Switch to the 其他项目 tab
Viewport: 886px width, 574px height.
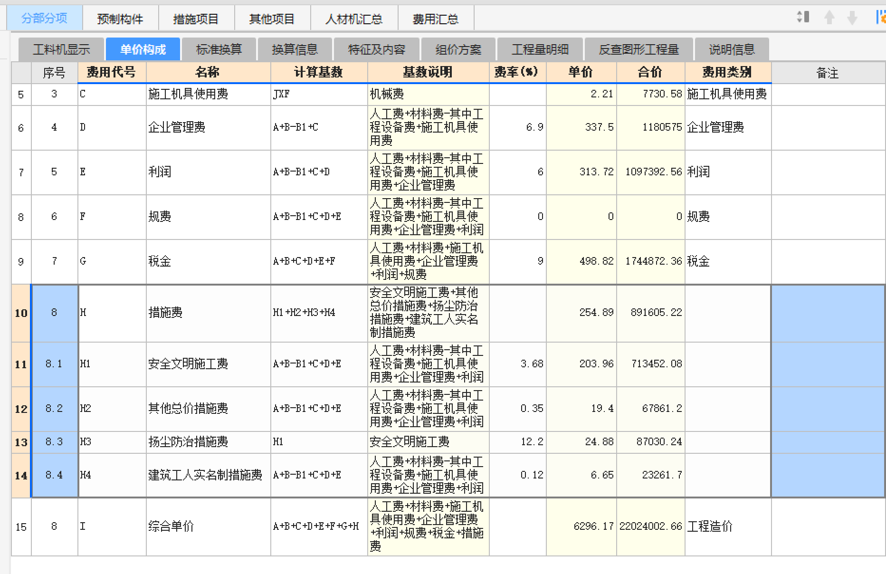(272, 19)
